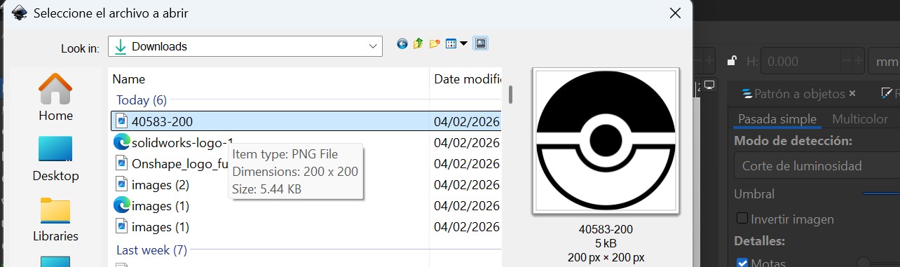The image size is (900, 267).
Task: Collapse the Last week (7) group
Action: point(151,249)
